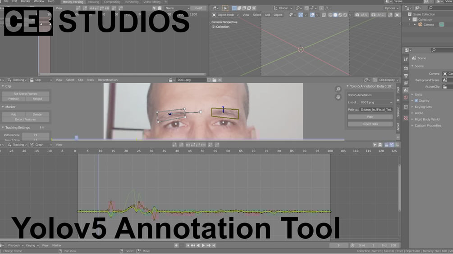The image size is (453, 254).
Task: Open the Annot sidebar tab
Action: [398, 126]
